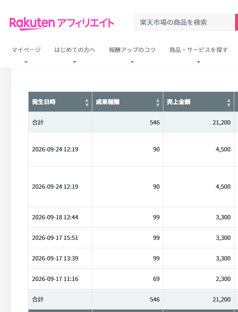The height and width of the screenshot is (312, 238).
Task: Click the 3,300 amount in the 2026-09-18 12:44 row
Action: 199,217
